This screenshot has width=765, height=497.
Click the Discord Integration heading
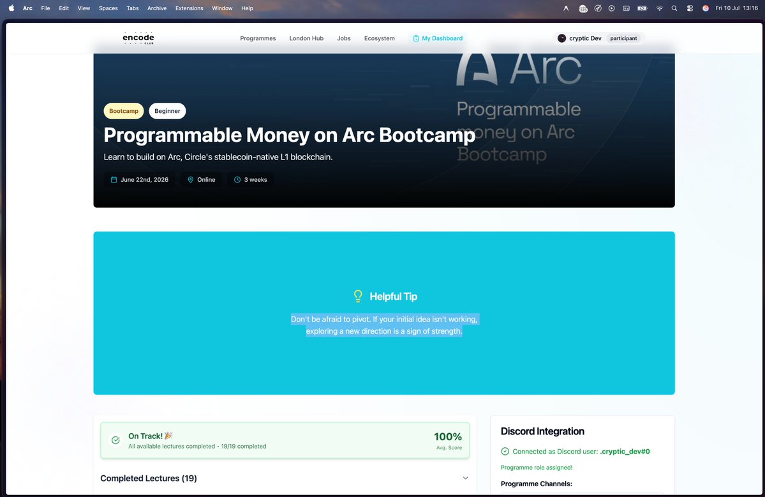pos(542,431)
